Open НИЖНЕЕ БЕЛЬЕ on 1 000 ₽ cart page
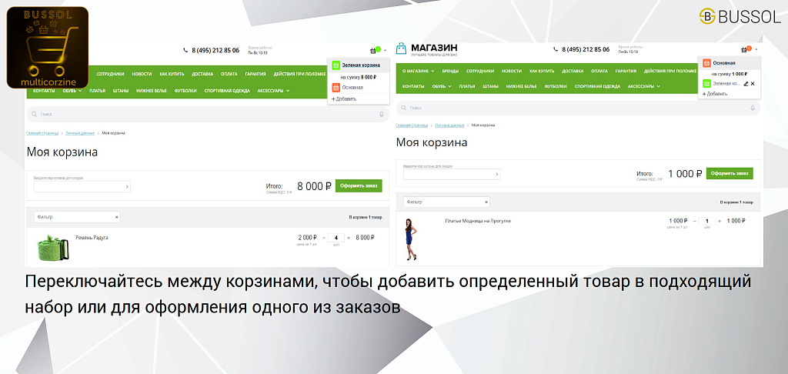The height and width of the screenshot is (374, 788). [x=521, y=86]
